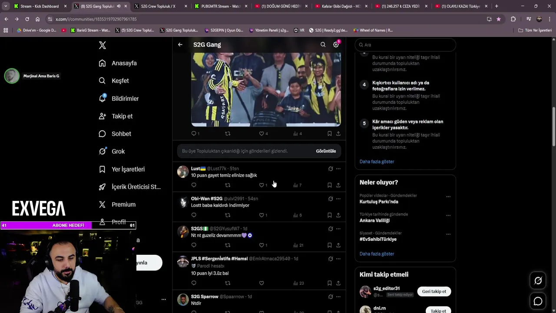556x313 pixels.
Task: Reply to the image post
Action: pyautogui.click(x=194, y=133)
